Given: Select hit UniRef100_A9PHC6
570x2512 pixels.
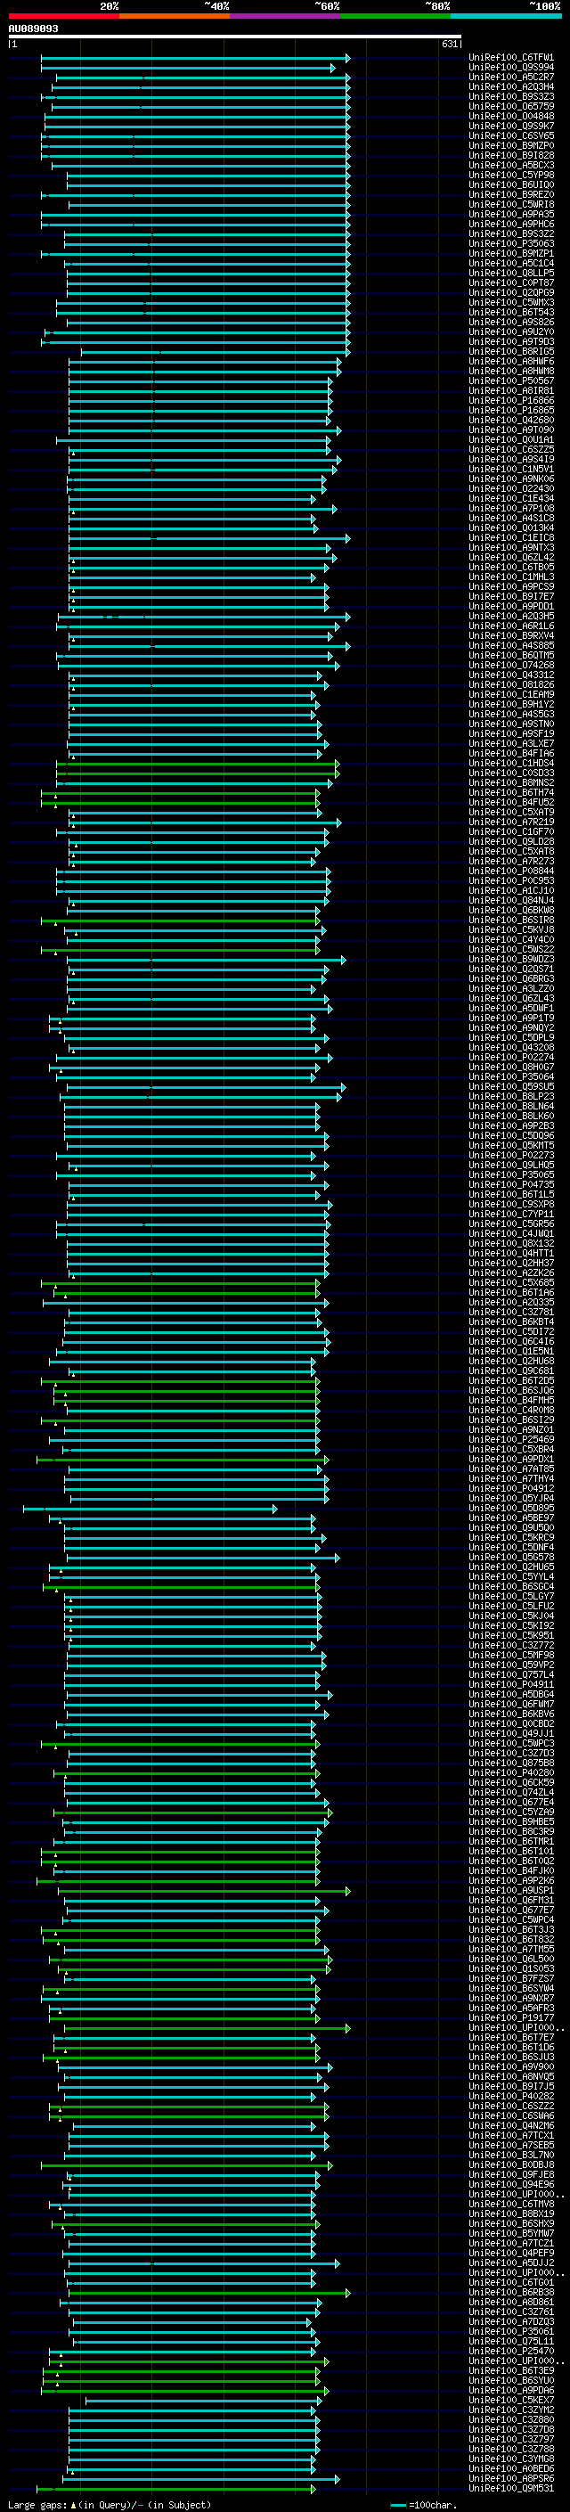Looking at the screenshot, I should 511,225.
